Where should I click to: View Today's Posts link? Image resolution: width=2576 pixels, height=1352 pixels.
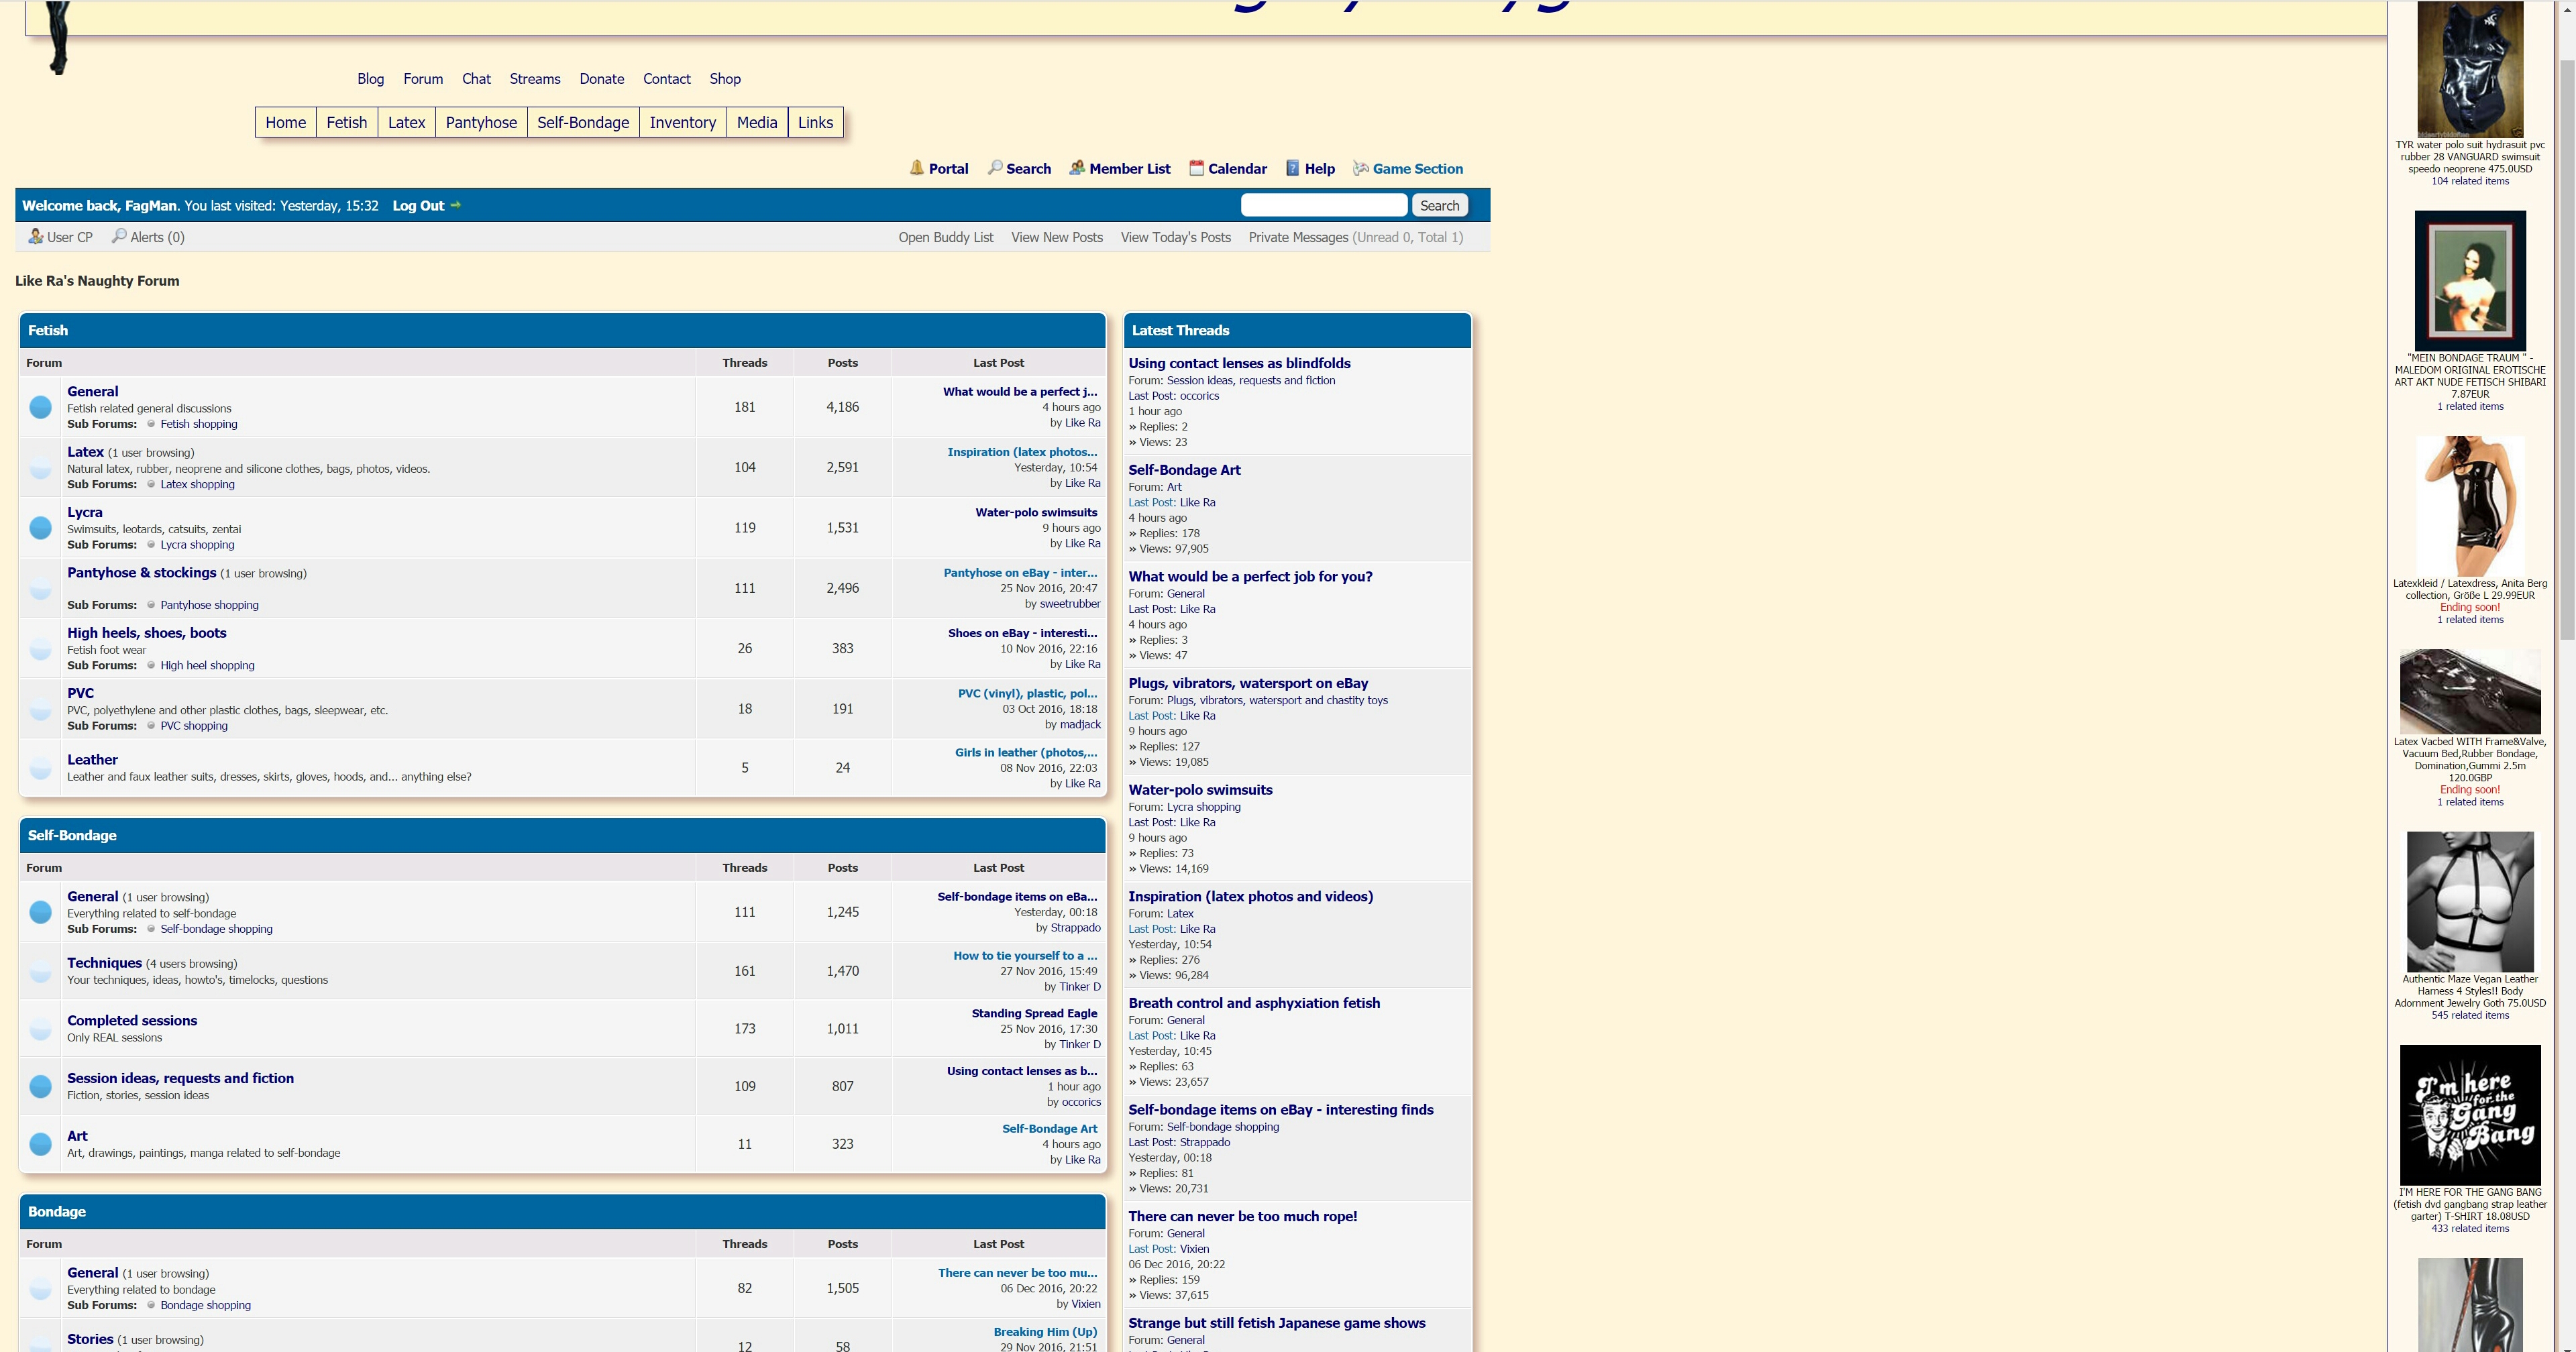(x=1175, y=237)
